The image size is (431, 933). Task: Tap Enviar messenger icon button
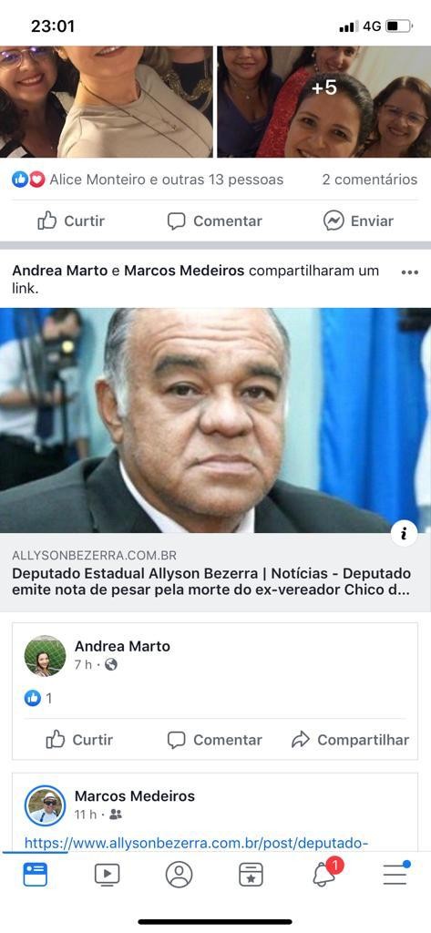(x=358, y=221)
